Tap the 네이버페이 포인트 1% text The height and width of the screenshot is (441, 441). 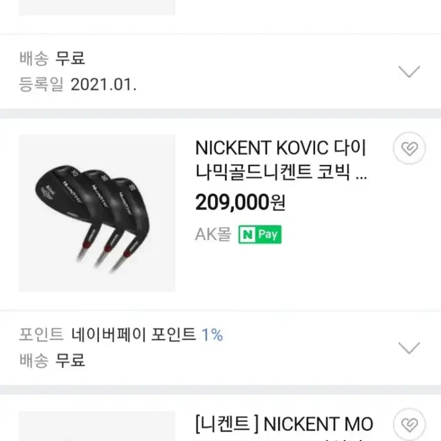tap(147, 335)
